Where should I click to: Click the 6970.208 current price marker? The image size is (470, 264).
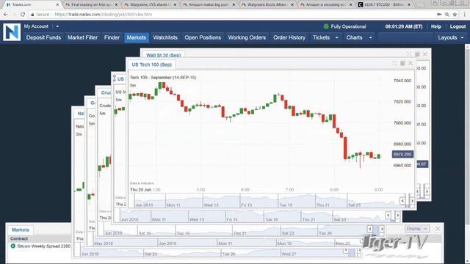click(x=402, y=155)
